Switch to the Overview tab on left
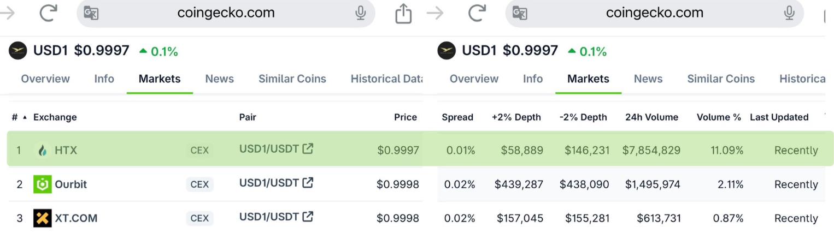Viewport: 834px width, 233px height. point(45,79)
